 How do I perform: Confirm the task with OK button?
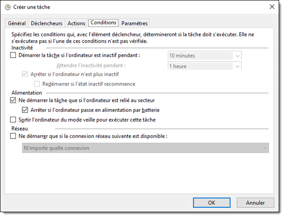211,202
